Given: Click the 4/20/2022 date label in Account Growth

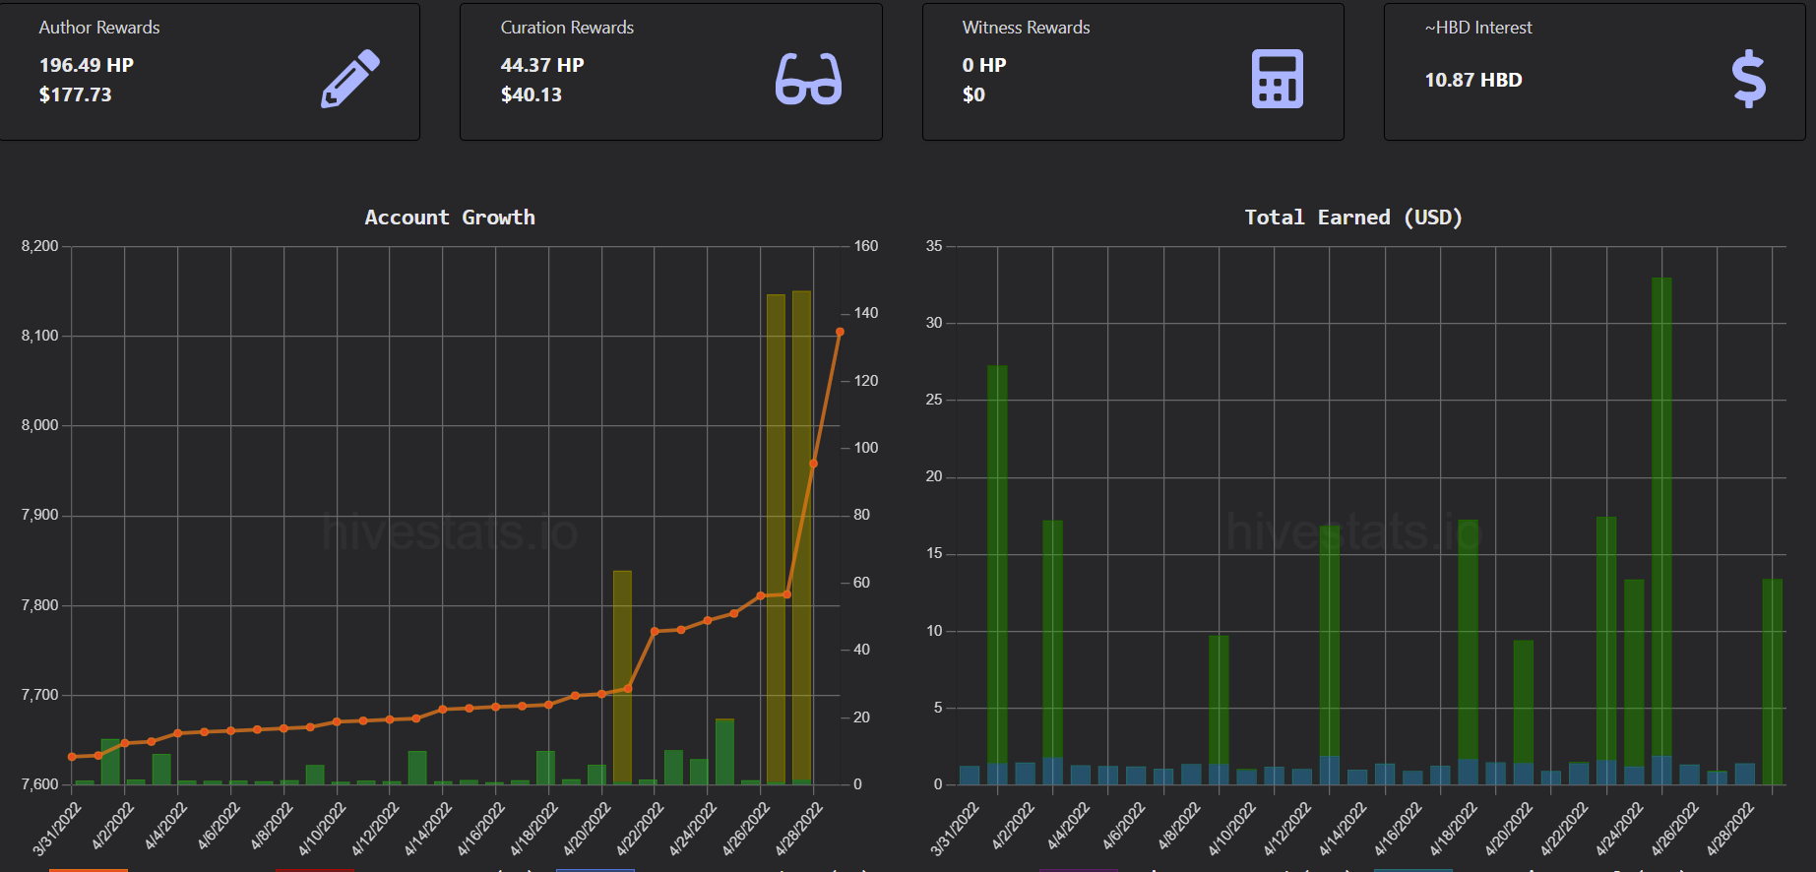Looking at the screenshot, I should (x=588, y=829).
